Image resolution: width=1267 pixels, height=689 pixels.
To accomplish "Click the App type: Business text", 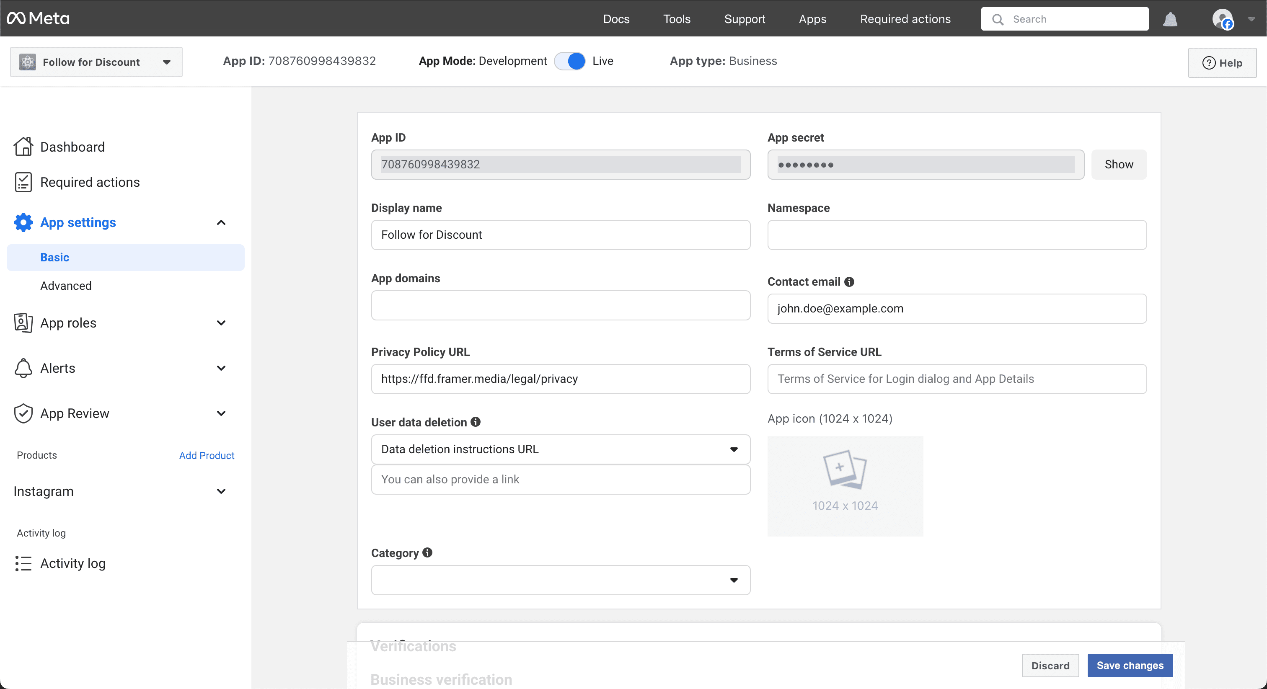I will (723, 61).
